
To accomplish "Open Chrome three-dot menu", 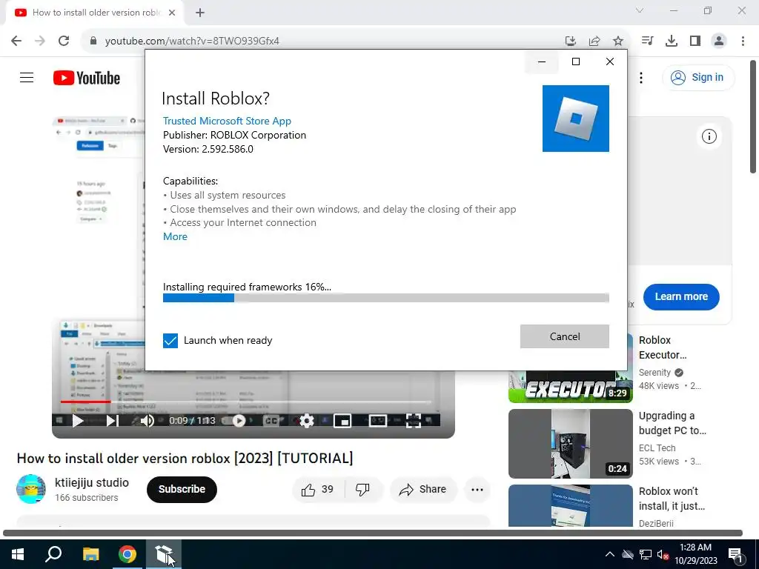I will coord(743,41).
